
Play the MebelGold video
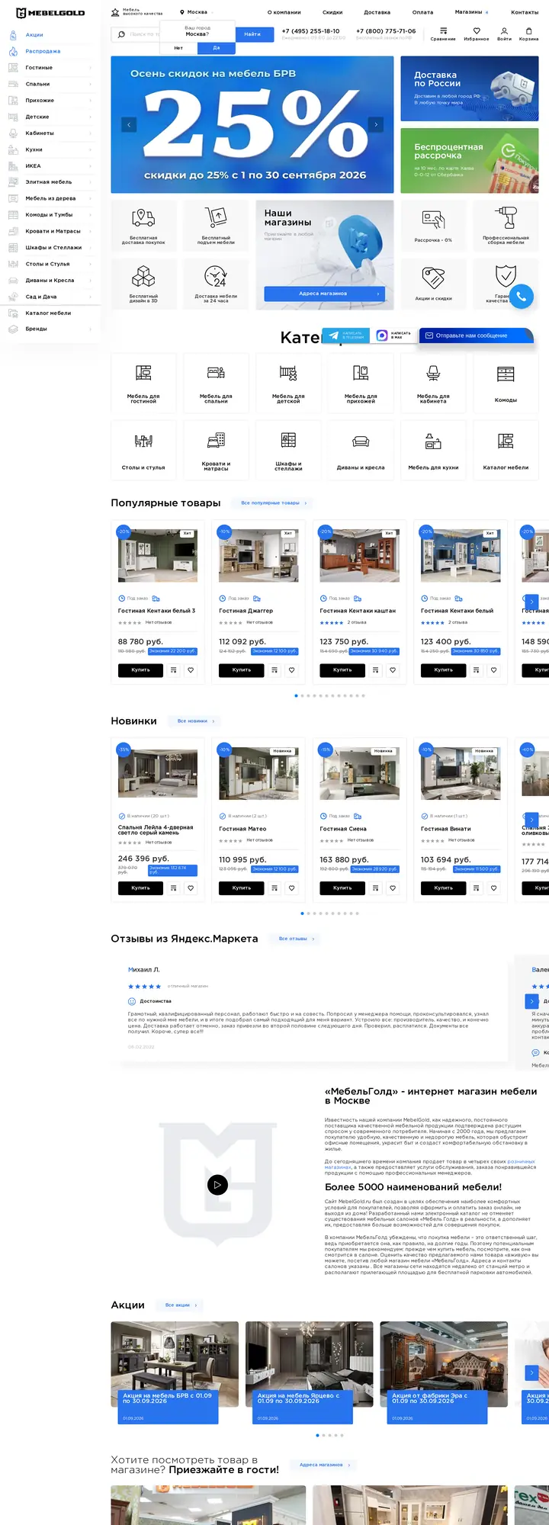[x=217, y=1184]
